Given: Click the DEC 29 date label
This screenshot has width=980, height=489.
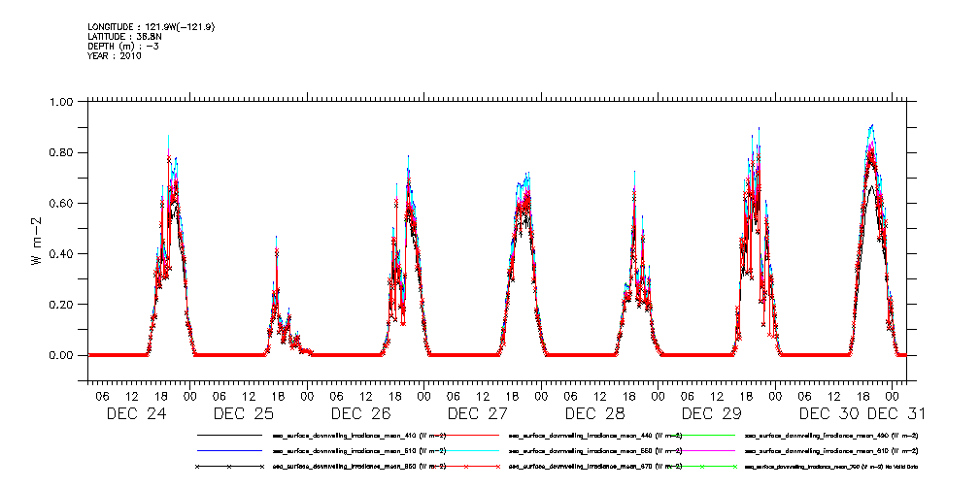Looking at the screenshot, I should click(x=711, y=413).
